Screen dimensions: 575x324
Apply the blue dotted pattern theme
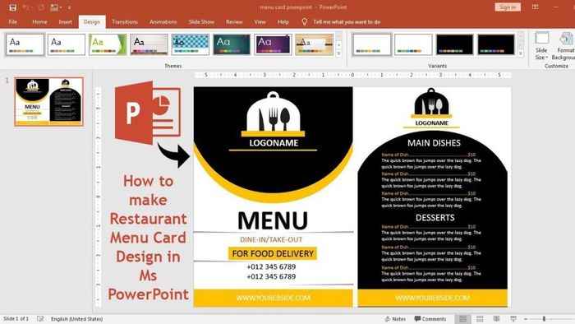click(191, 44)
